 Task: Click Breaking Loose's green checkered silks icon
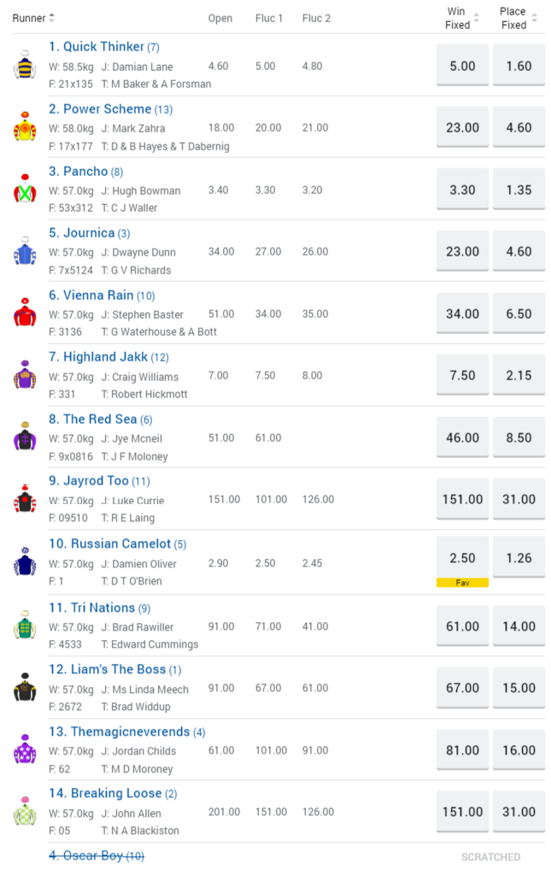[x=25, y=812]
